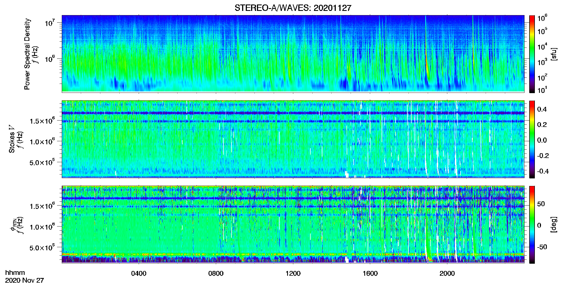Viewport: 586px width, 302px height.
Task: Click 5.0×10^5 tick on φRTN panel
Action: (x=42, y=247)
